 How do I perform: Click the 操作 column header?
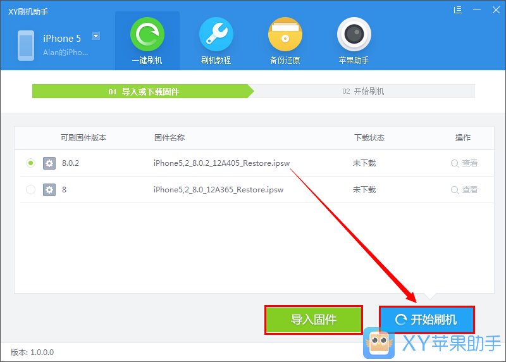pyautogui.click(x=463, y=138)
